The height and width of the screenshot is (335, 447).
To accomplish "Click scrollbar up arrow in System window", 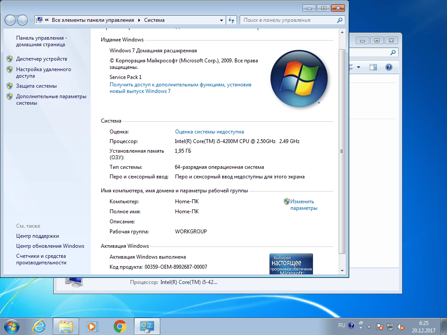I will point(342,32).
